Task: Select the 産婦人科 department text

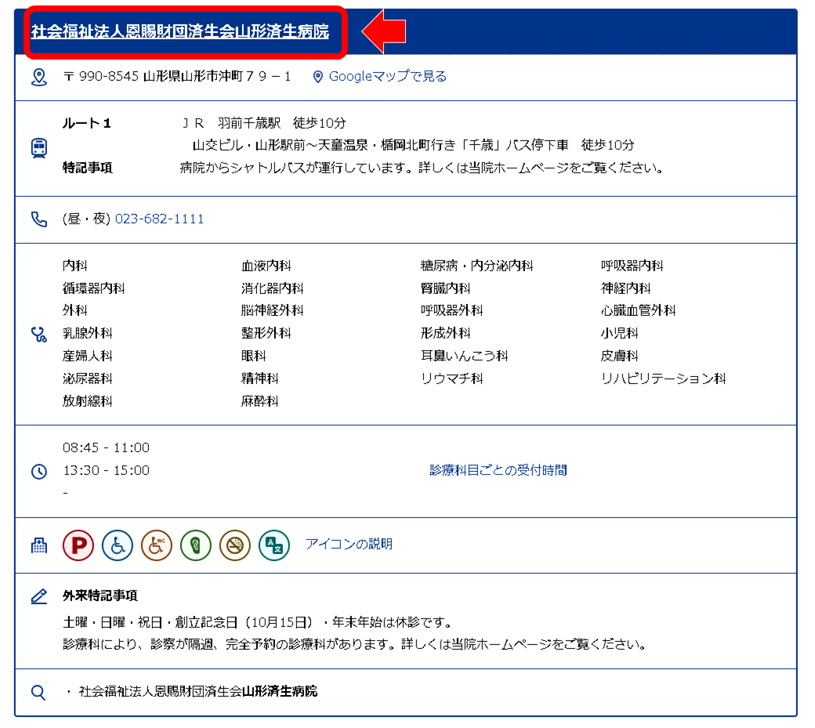Action: pyautogui.click(x=87, y=356)
